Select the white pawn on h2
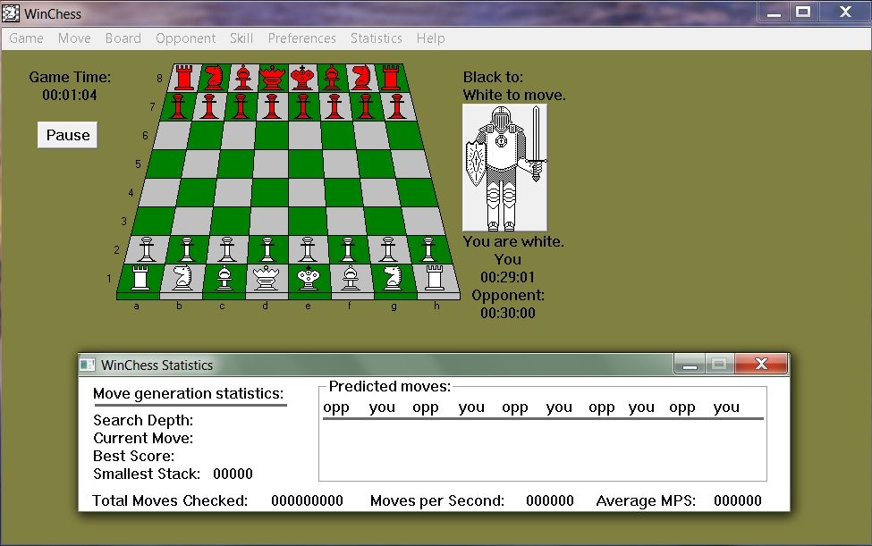Viewport: 872px width, 546px height. (428, 249)
